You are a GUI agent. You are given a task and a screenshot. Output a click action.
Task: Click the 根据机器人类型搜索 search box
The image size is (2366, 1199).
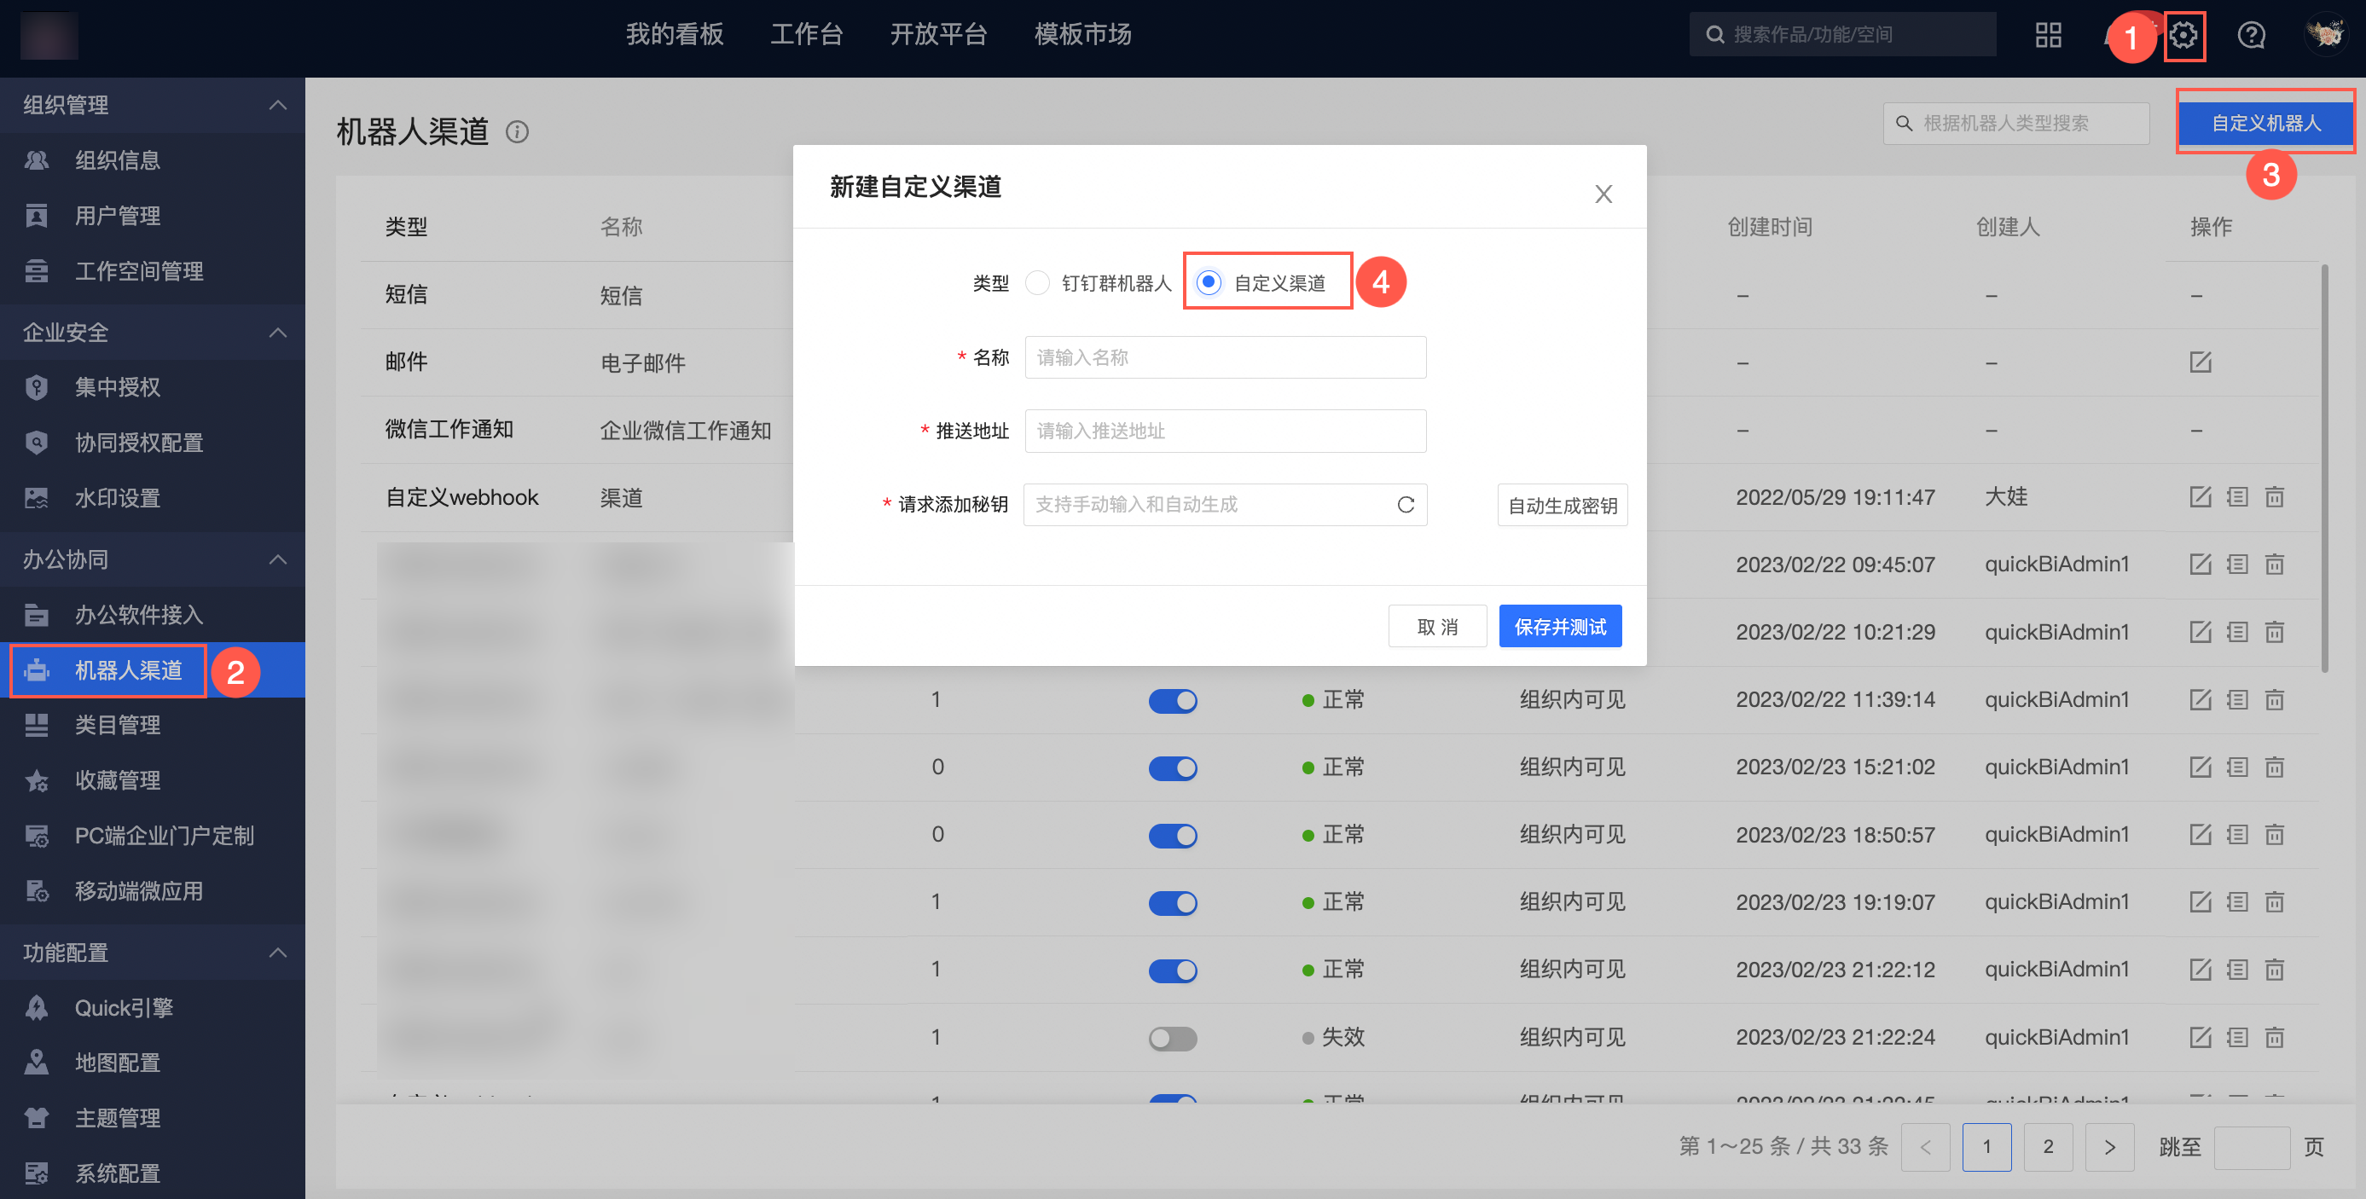[x=2016, y=123]
